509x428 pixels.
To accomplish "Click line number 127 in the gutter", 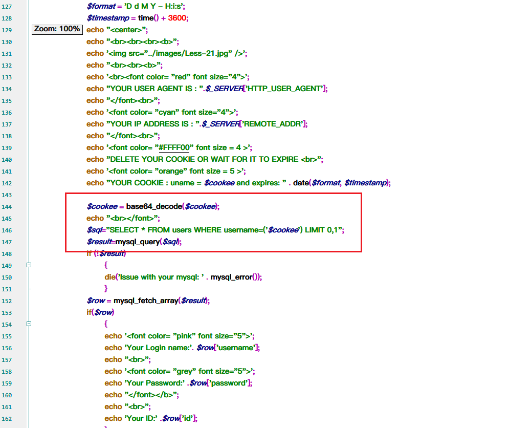I will [x=7, y=7].
